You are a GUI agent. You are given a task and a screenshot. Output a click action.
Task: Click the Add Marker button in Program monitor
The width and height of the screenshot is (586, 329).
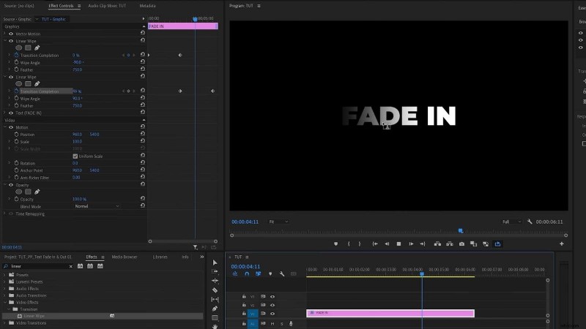tap(335, 244)
